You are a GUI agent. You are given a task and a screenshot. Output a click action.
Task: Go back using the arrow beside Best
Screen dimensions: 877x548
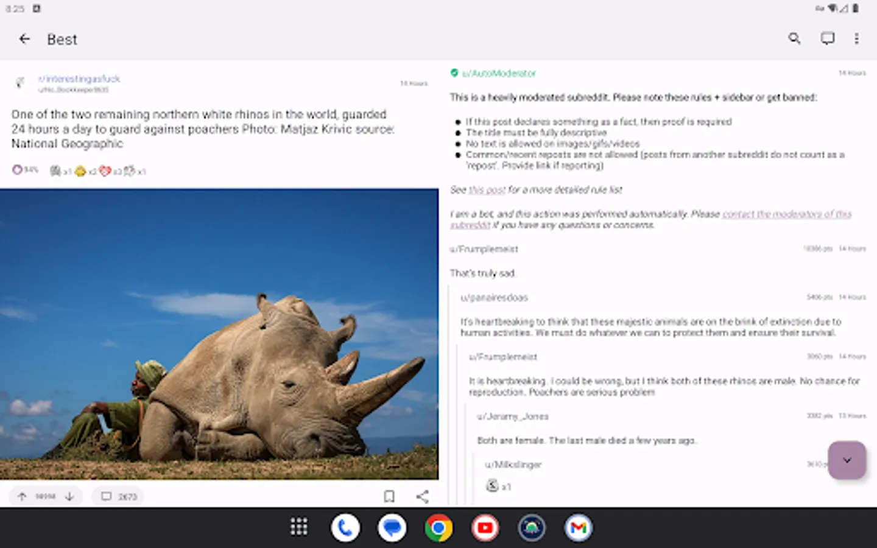coord(24,39)
